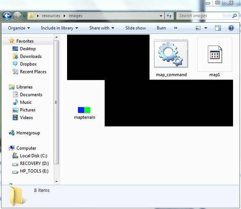
Task: Open the Share with menu
Action: pos(102,28)
